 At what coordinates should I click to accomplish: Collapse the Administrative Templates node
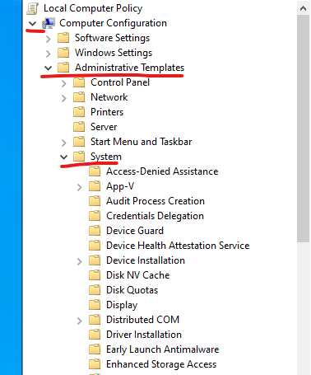pyautogui.click(x=49, y=68)
